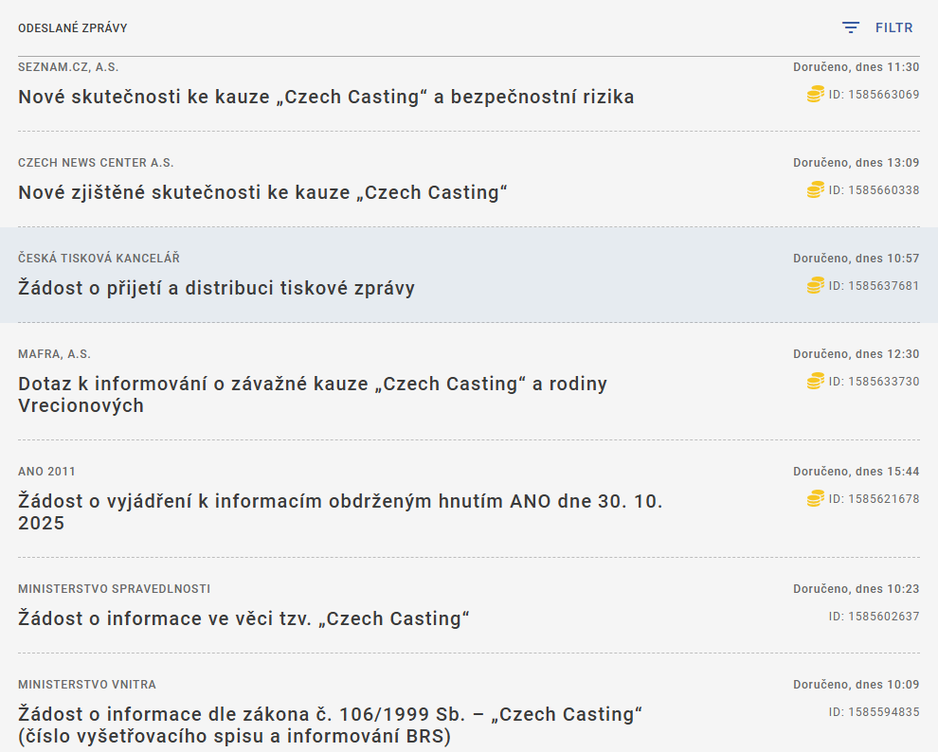This screenshot has width=938, height=752.
Task: Click coins icon beside ID 1585621678
Action: pos(815,498)
